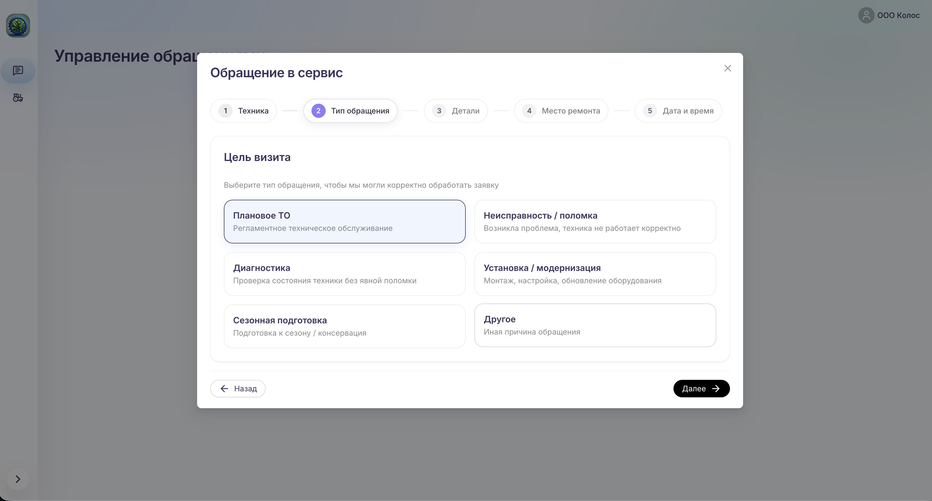
Task: Open the requests chat sidebar icon
Action: point(18,70)
